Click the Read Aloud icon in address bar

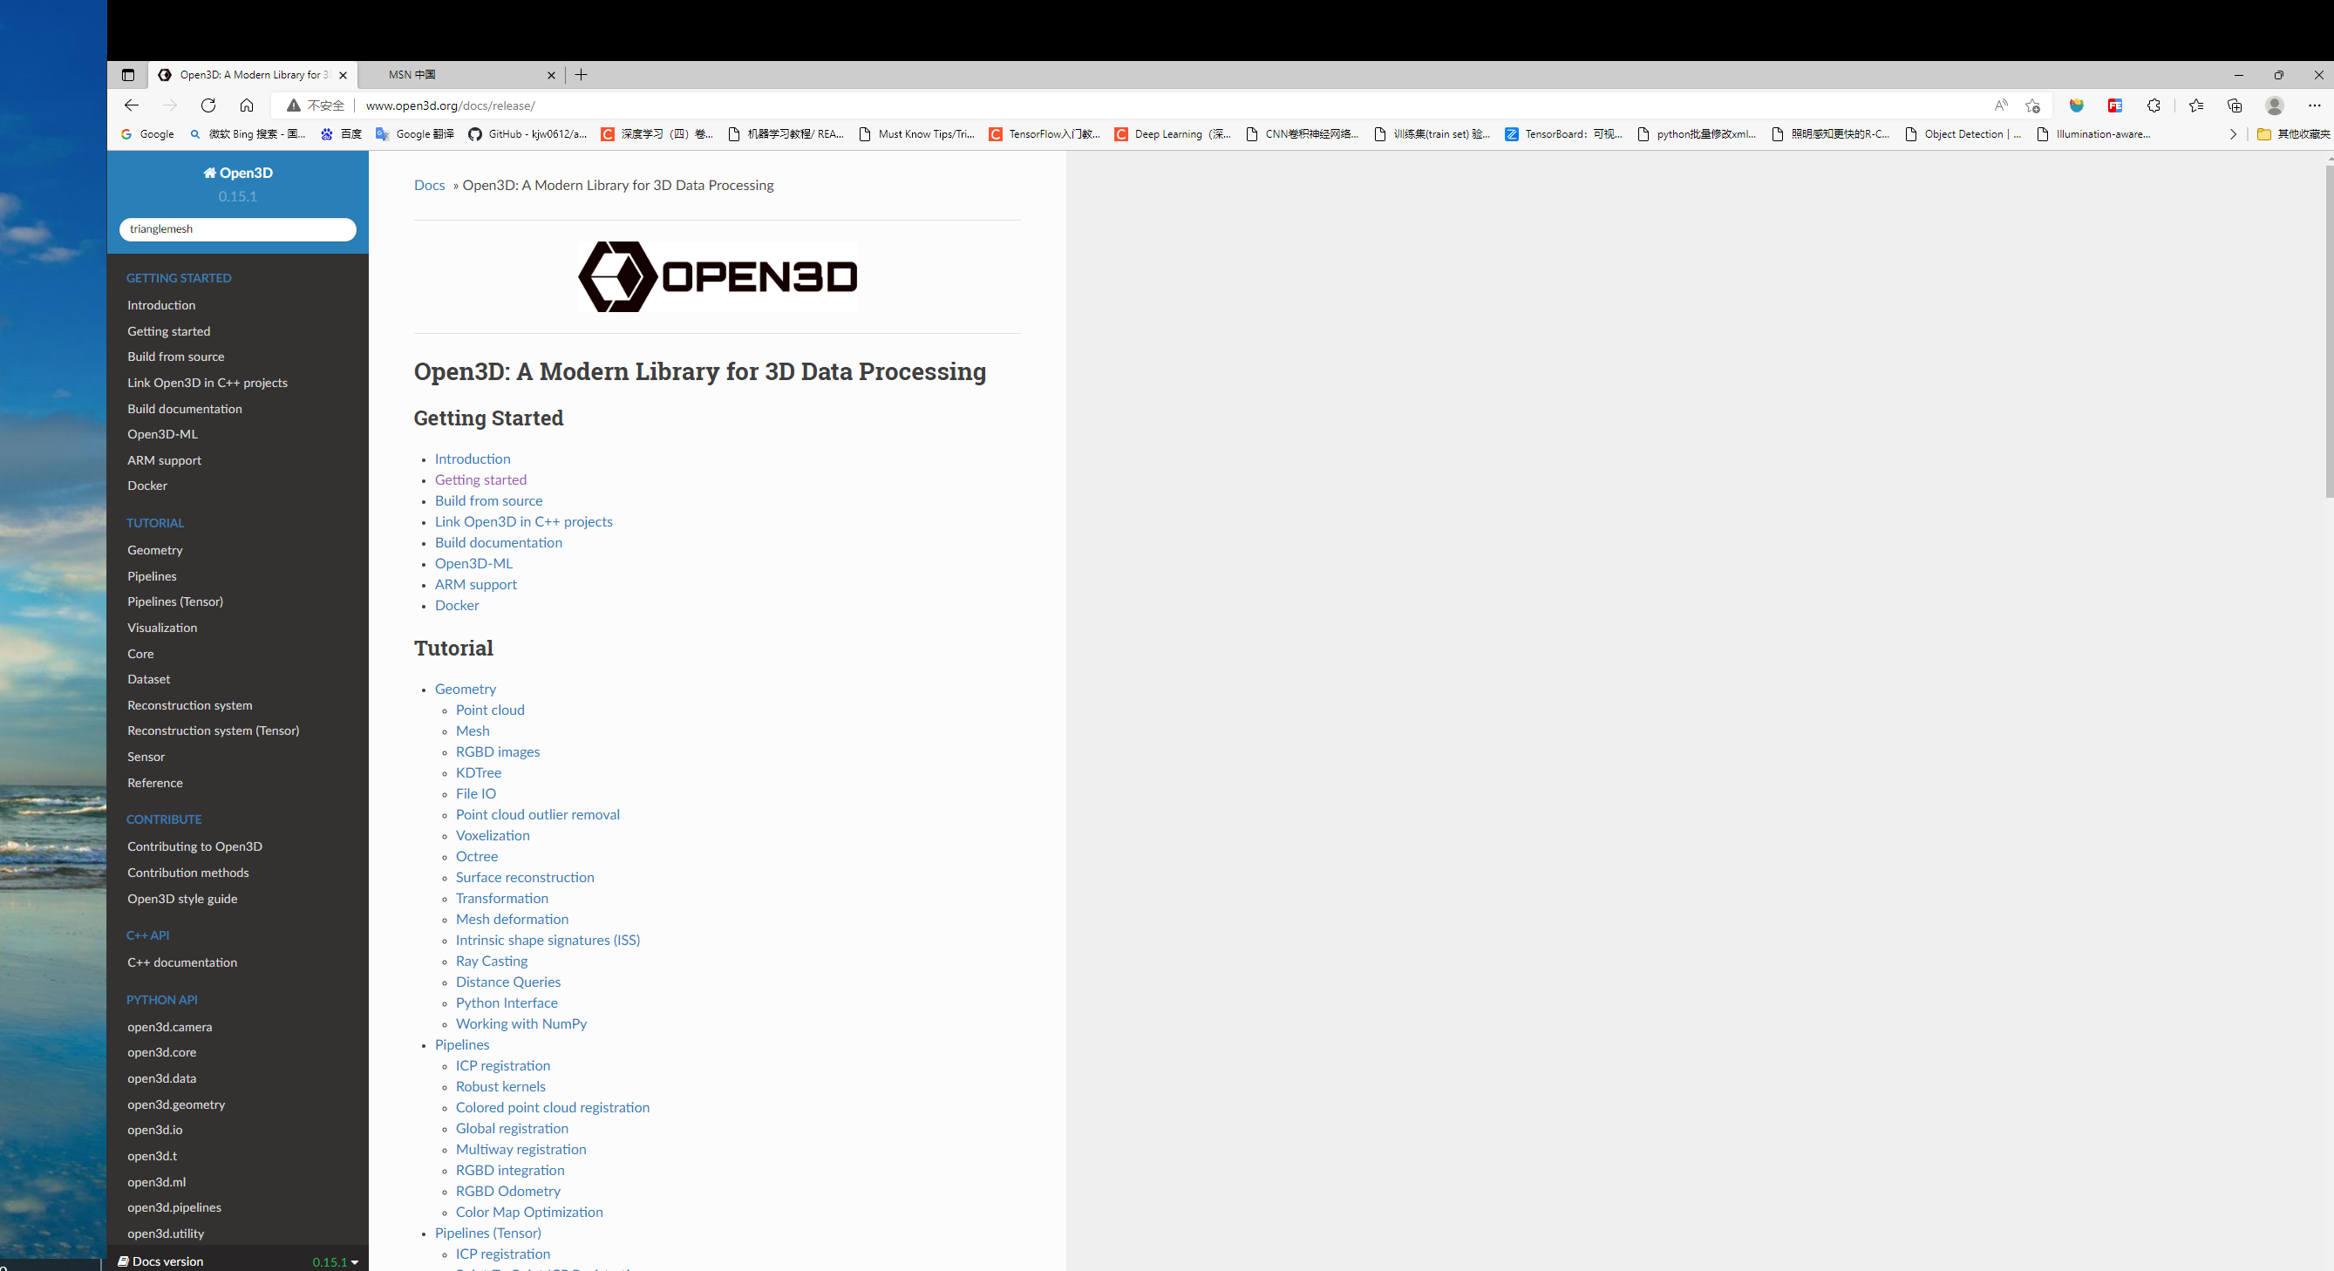pos(2001,106)
